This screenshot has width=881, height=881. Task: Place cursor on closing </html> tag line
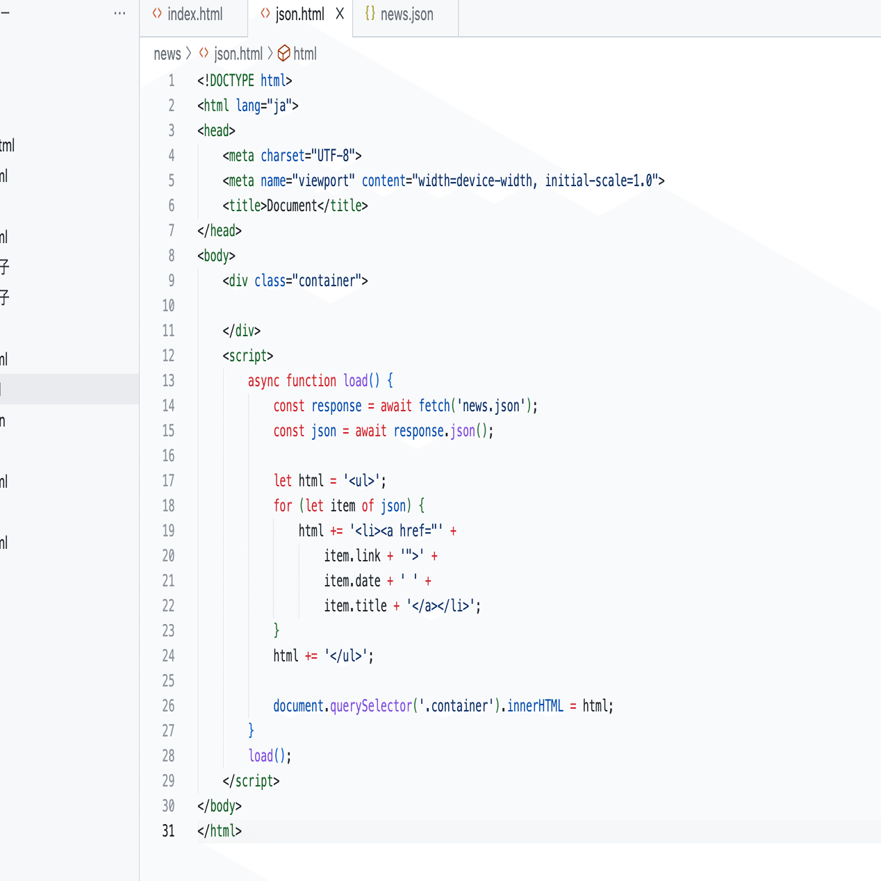pos(220,831)
